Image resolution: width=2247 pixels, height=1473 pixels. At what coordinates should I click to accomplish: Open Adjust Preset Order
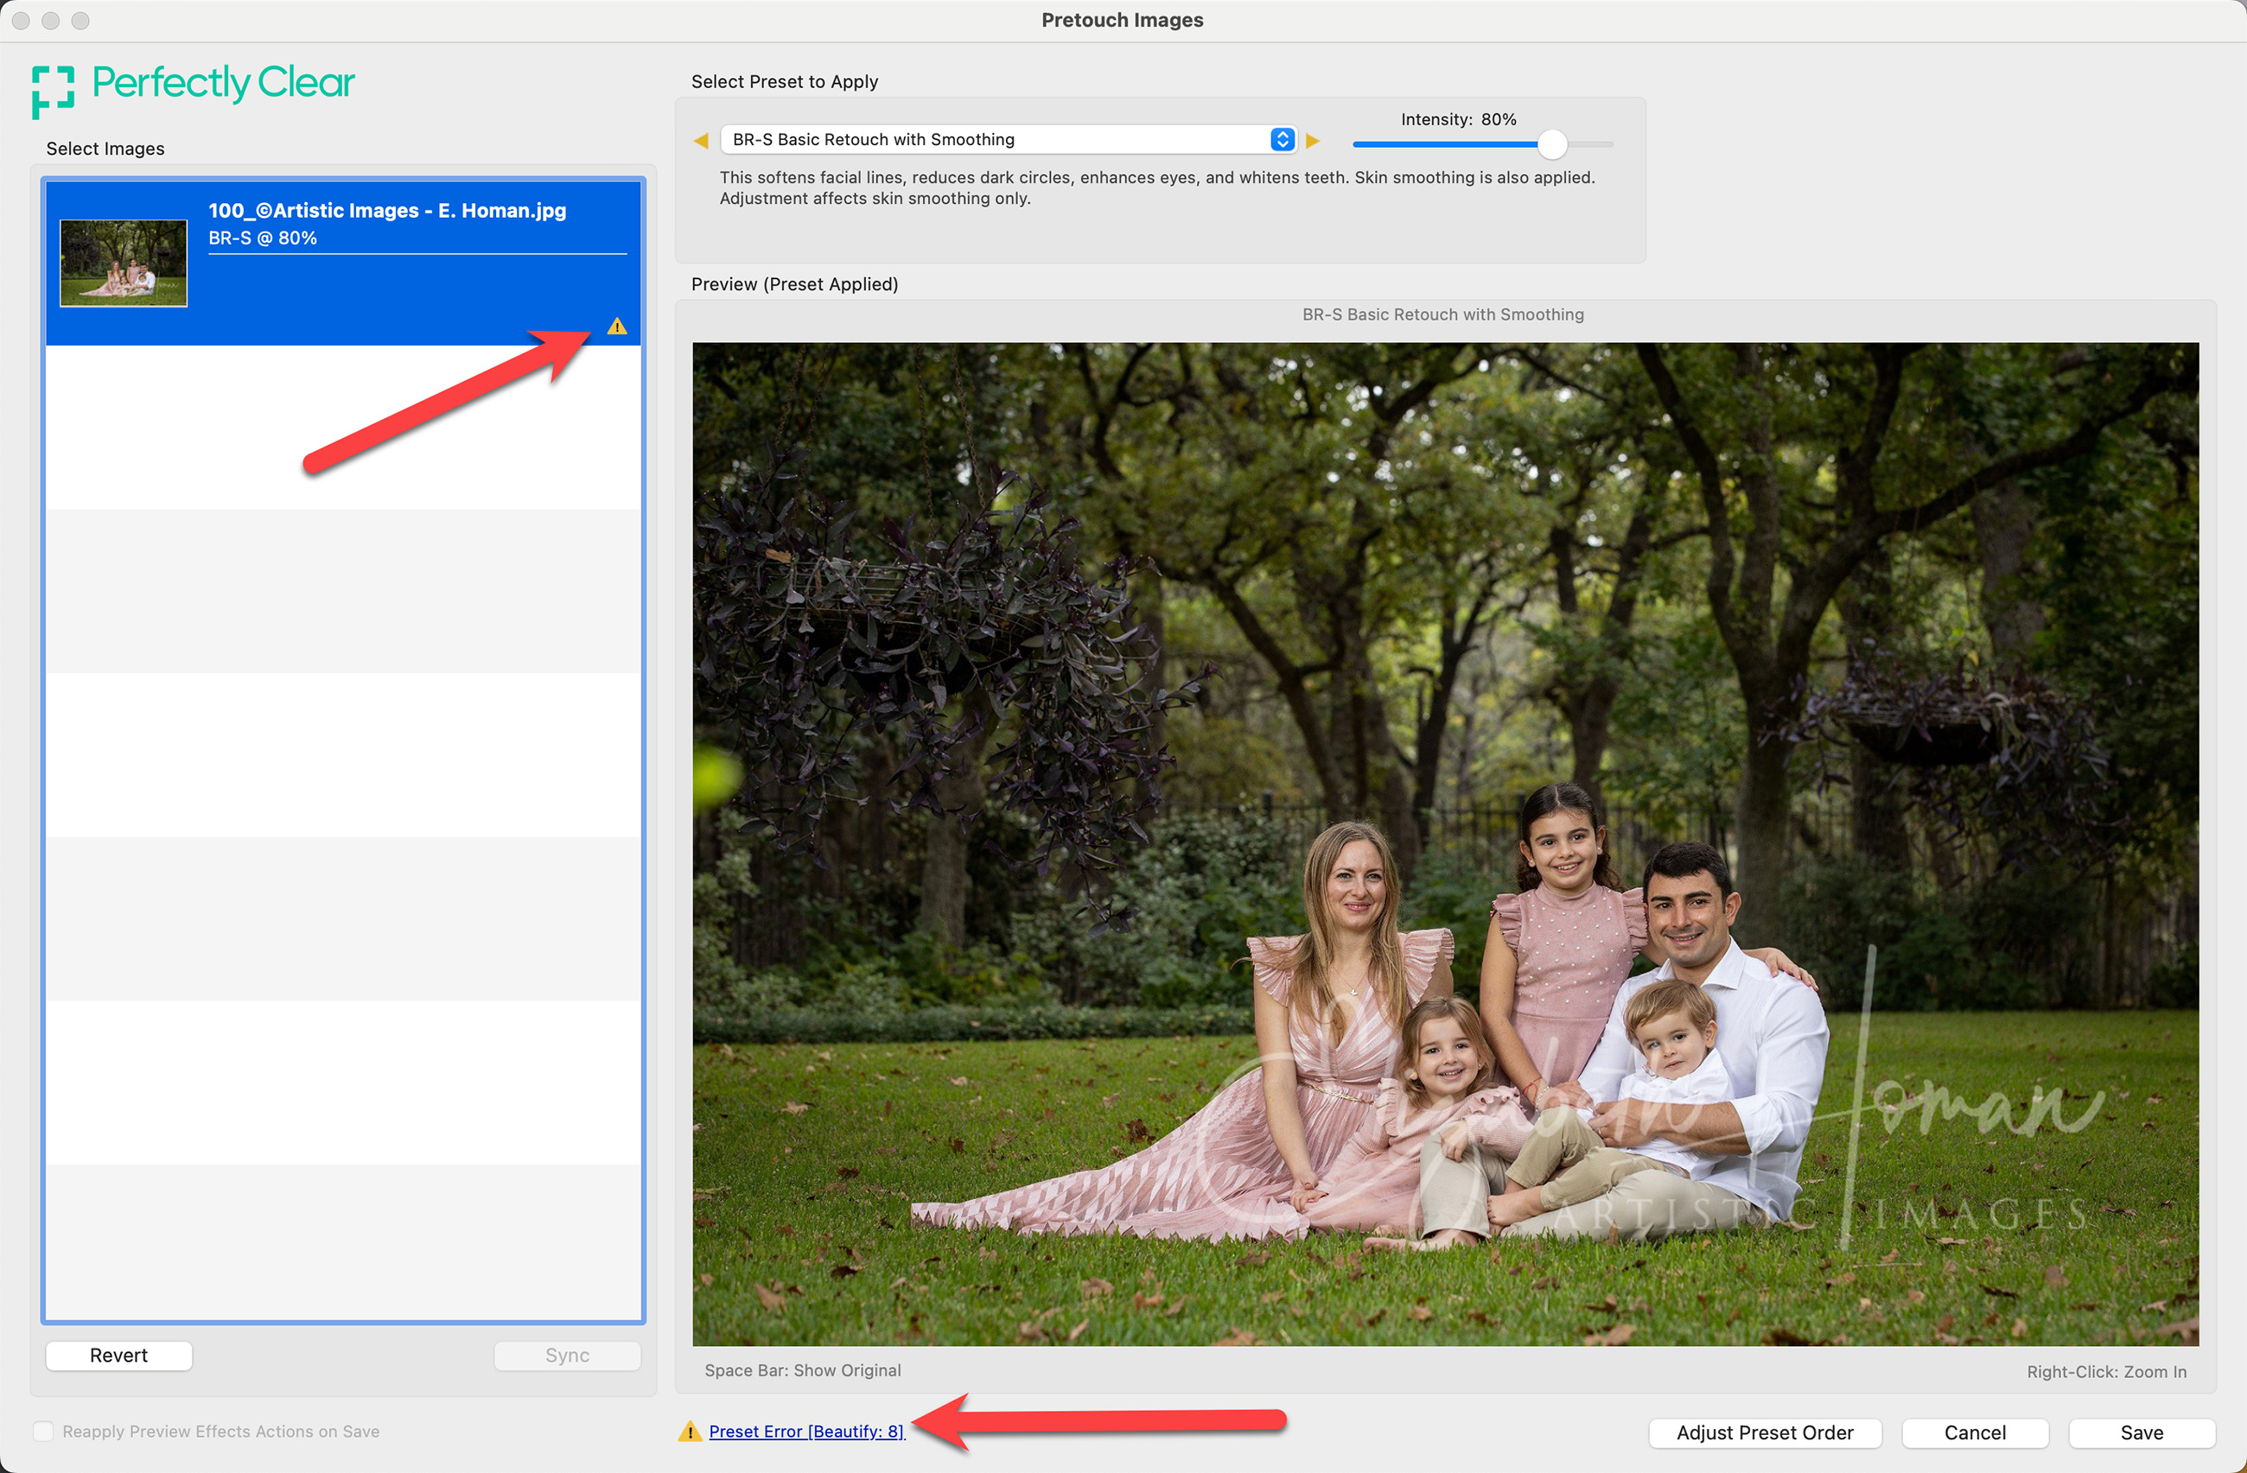click(1764, 1432)
